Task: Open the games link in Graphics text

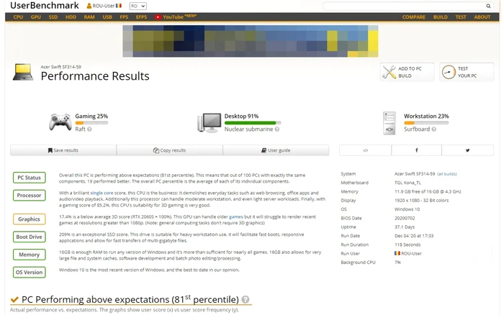Action: click(236, 216)
